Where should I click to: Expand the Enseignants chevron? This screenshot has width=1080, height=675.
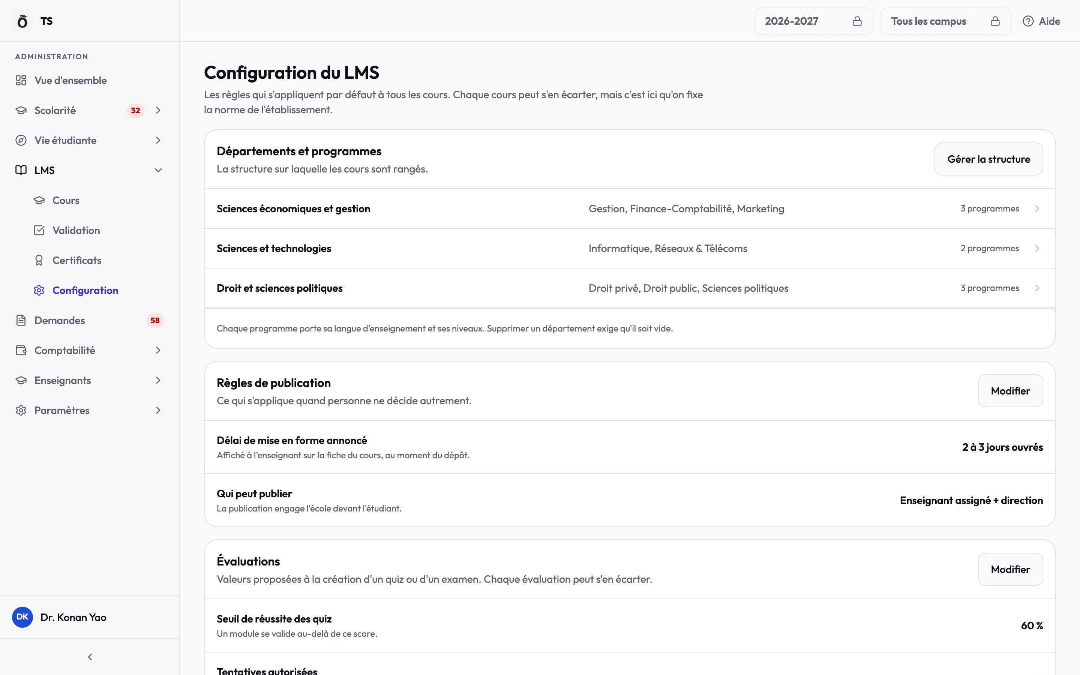[x=158, y=380]
